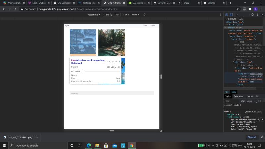
Task: Select the body breadcrumb
Action: coord(234,92)
